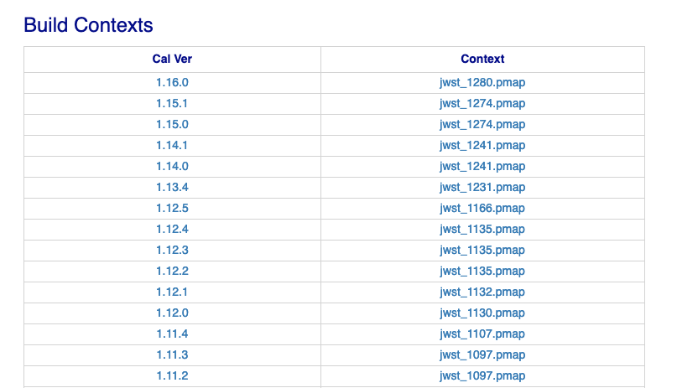
Task: Open Cal Ver 1.11.3 link
Action: [172, 354]
